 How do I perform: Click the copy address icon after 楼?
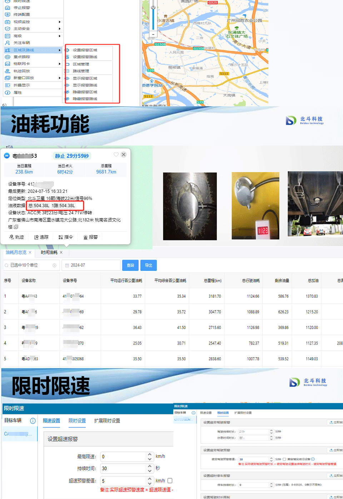tap(16, 227)
